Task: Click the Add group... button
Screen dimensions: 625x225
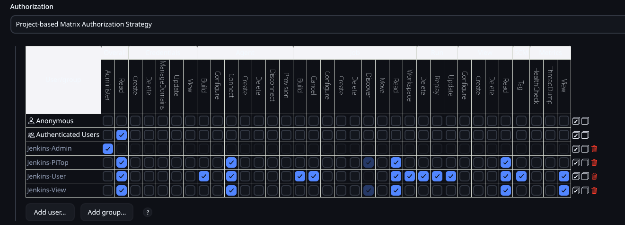Action: (107, 213)
